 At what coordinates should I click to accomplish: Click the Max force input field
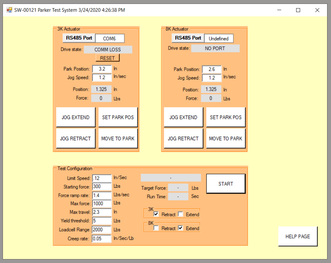[102, 204]
